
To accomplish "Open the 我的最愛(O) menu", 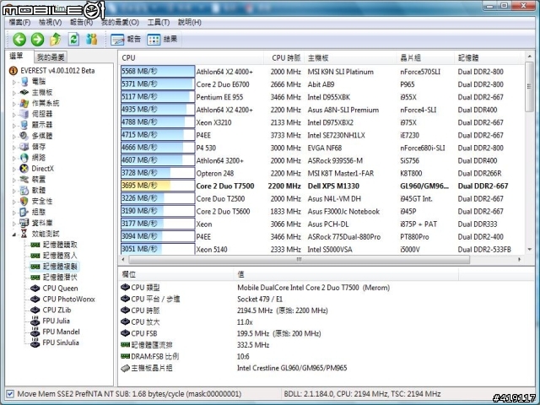I will pyautogui.click(x=120, y=23).
